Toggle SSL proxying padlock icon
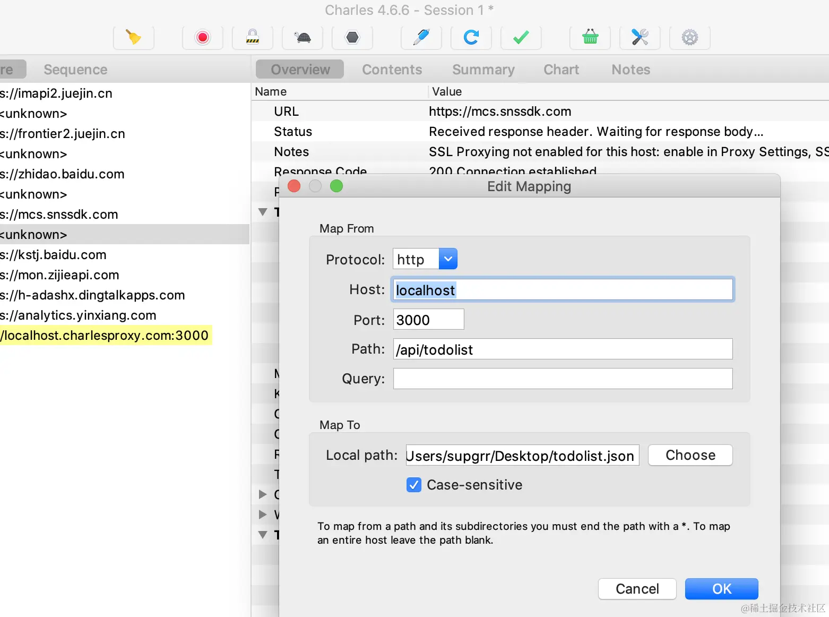 pos(253,38)
